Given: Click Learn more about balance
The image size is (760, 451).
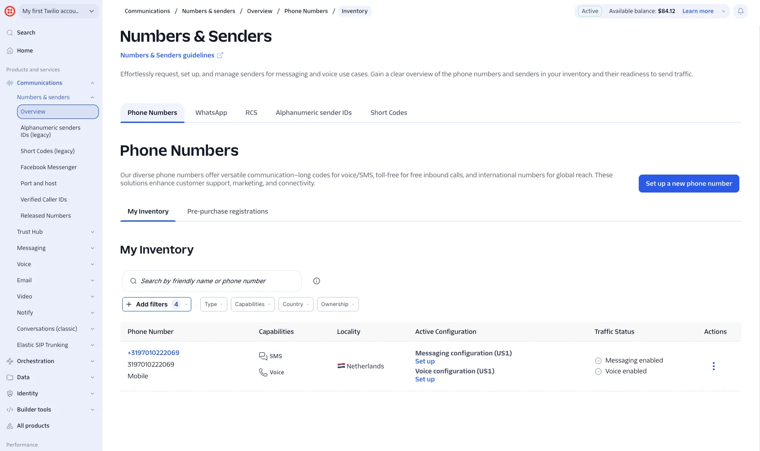Looking at the screenshot, I should click(698, 11).
